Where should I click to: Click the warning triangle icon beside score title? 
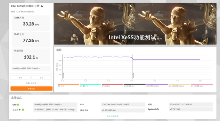click(42, 6)
